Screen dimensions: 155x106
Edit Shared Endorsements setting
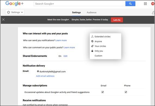click(x=65, y=56)
